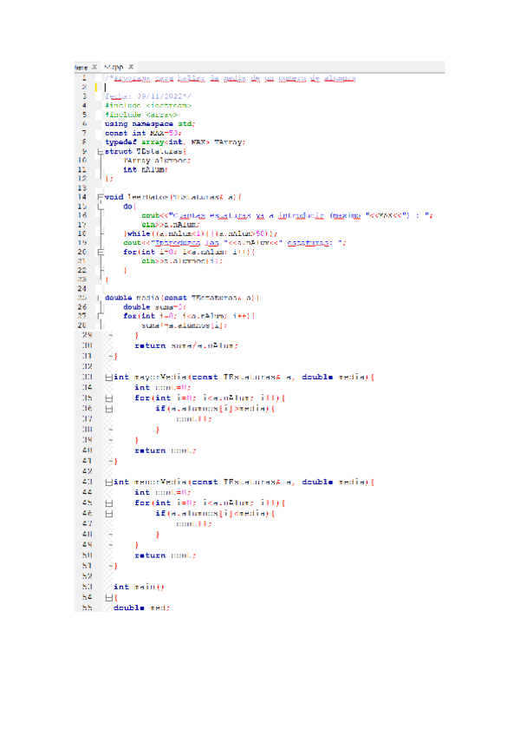
Task: Collapse the for loop fold on line 45
Action: (x=109, y=503)
